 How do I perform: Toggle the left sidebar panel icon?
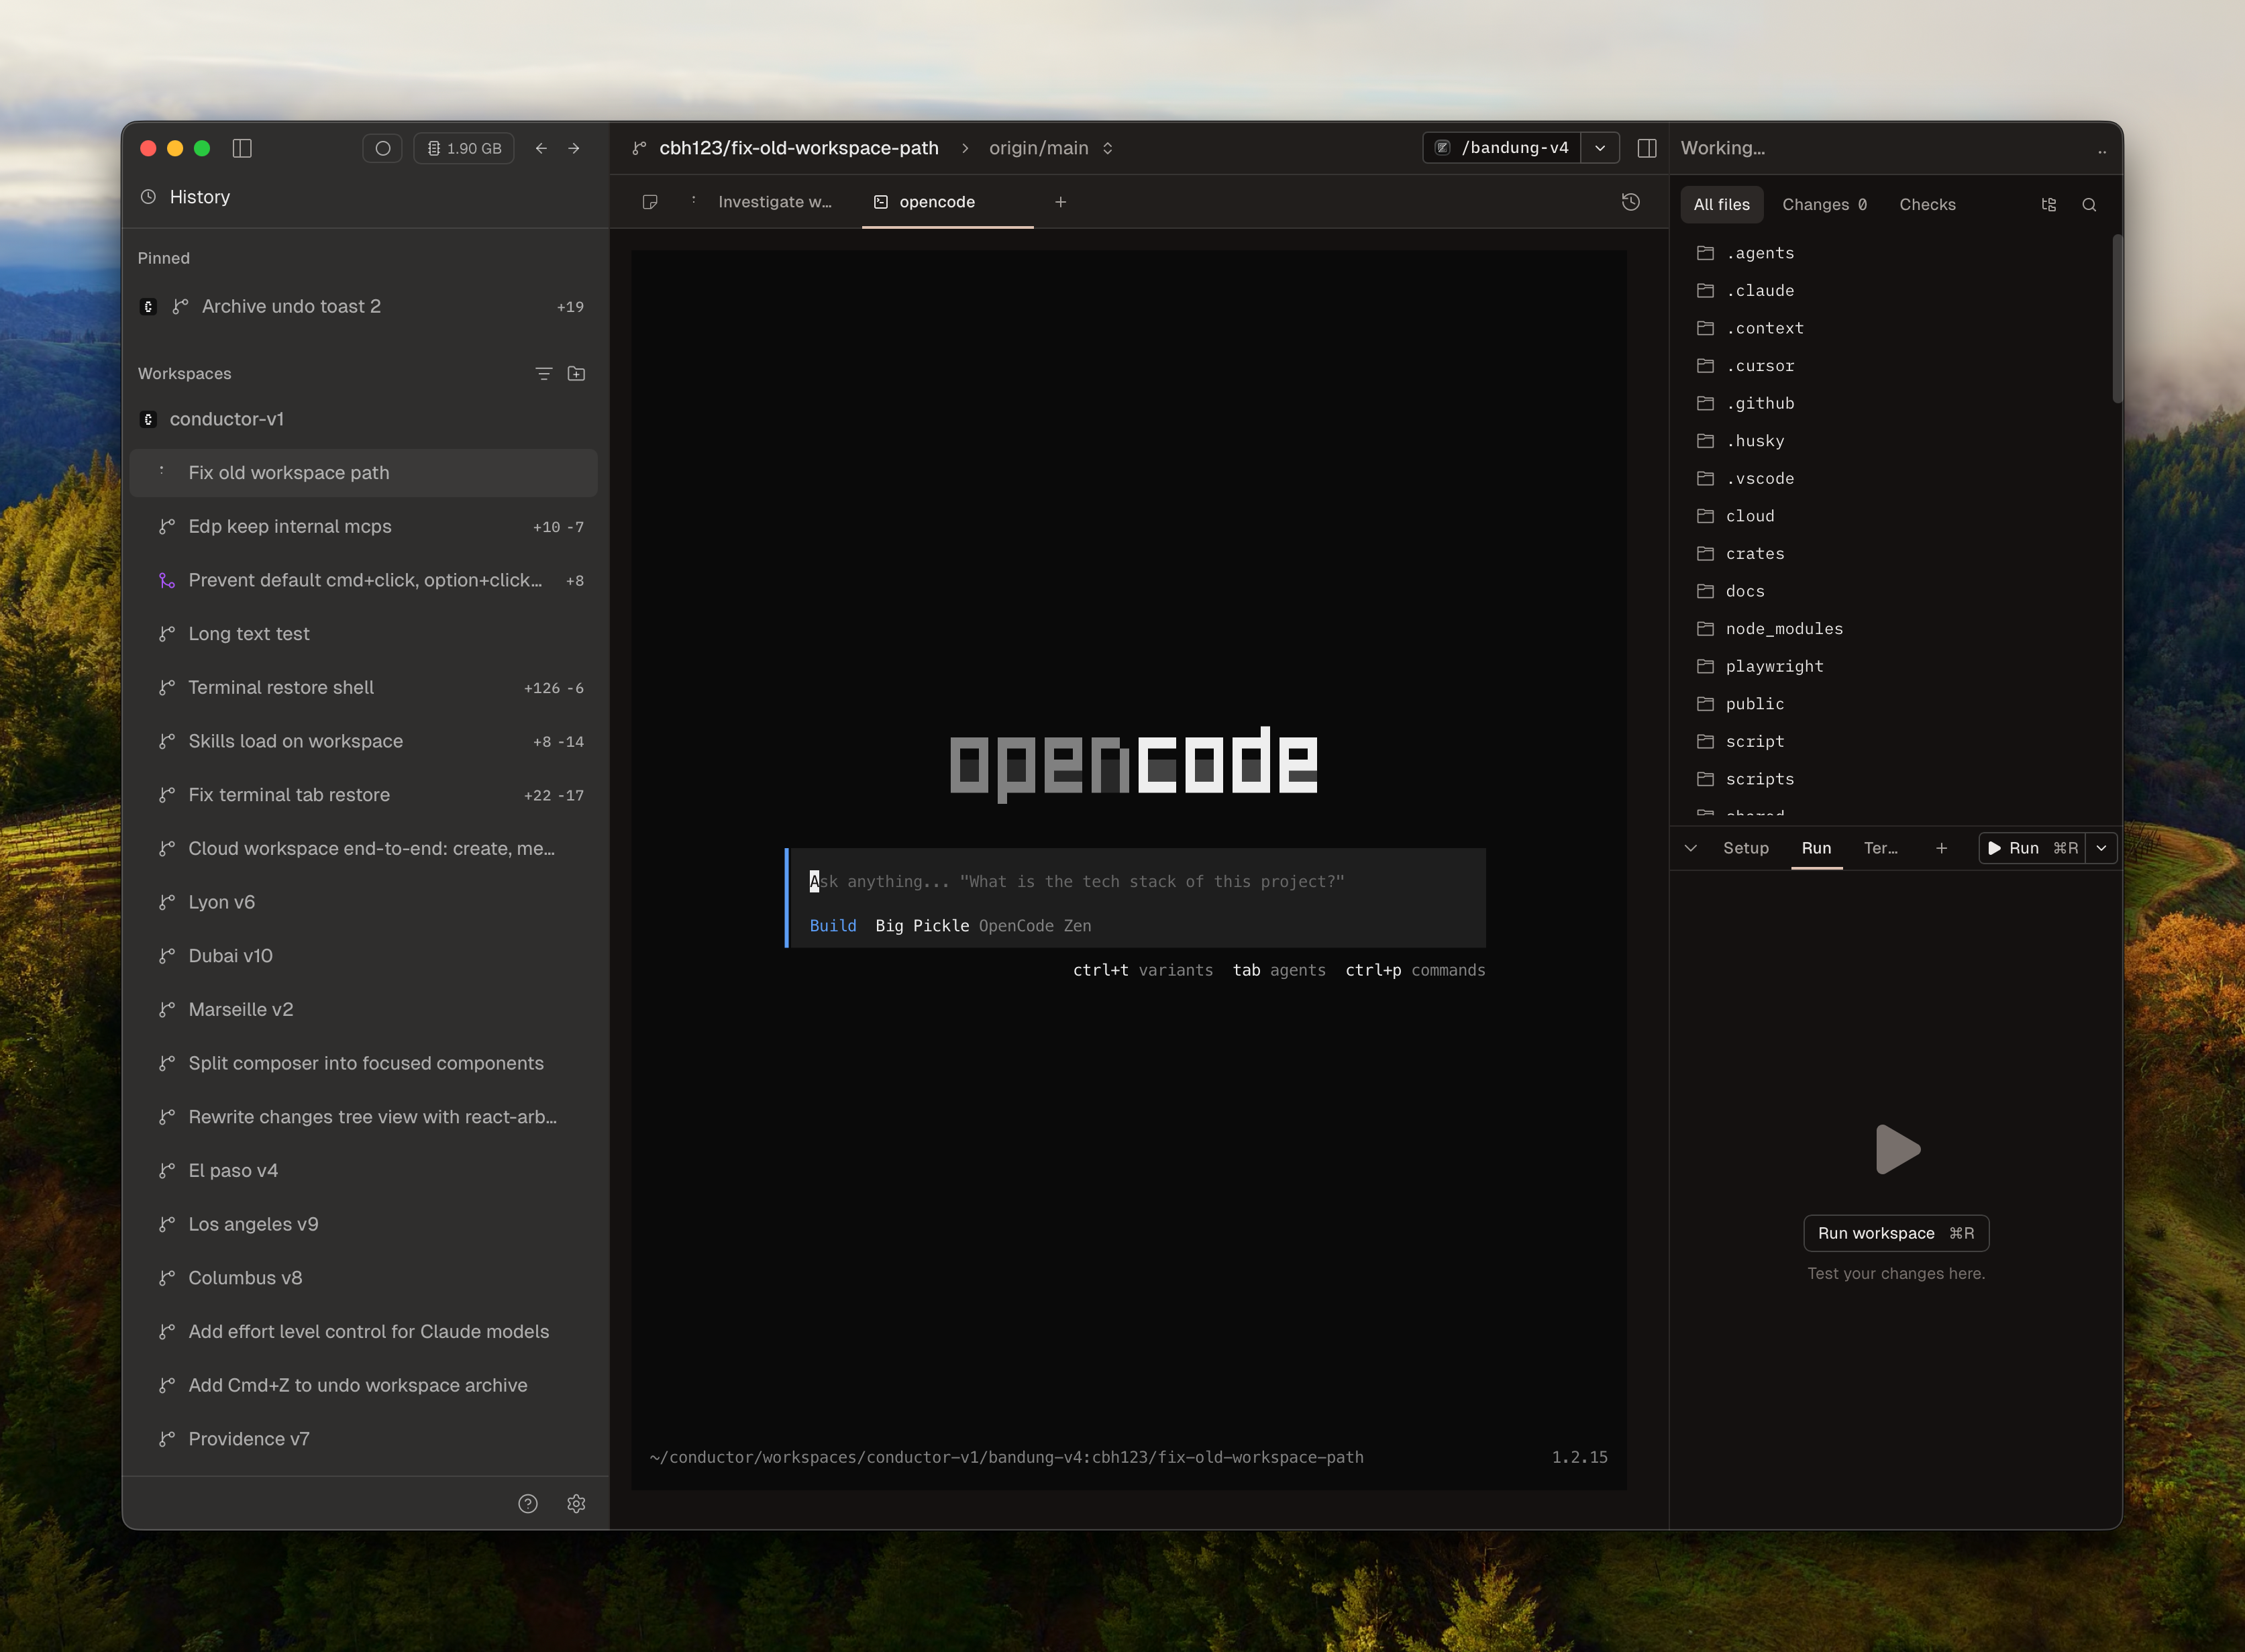(x=242, y=148)
